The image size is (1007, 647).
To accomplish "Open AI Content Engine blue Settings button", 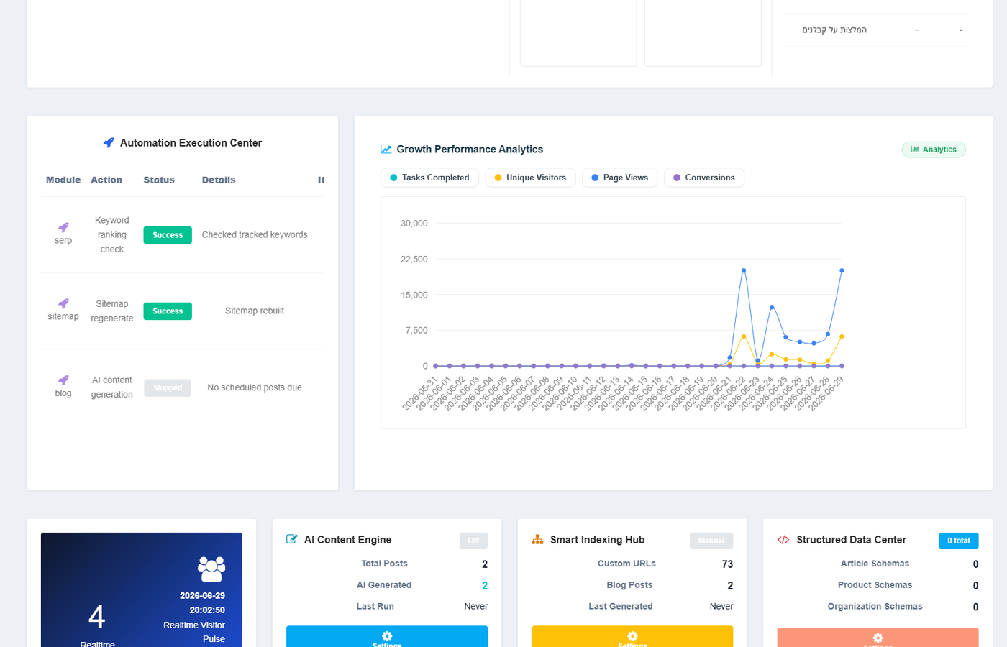I will 387,636.
